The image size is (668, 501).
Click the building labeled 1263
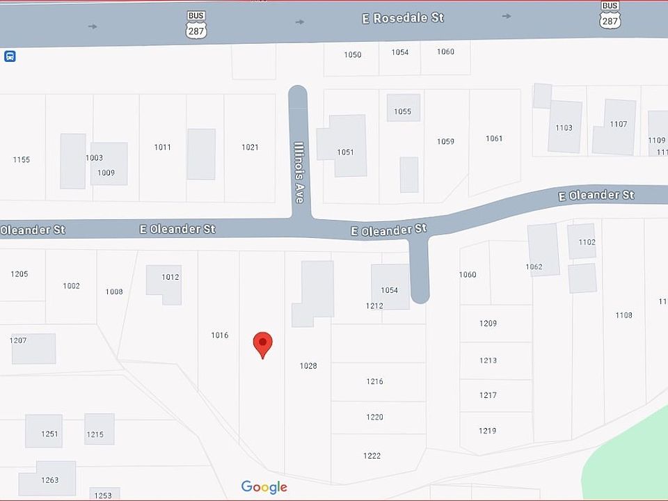[x=47, y=479]
